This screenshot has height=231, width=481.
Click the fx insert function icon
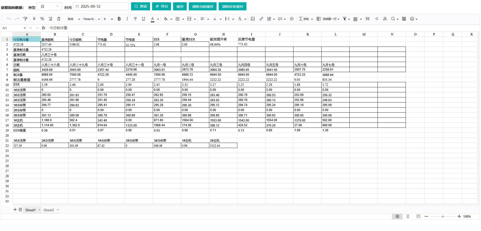point(44,28)
